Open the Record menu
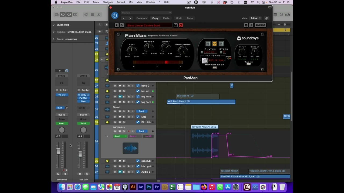Image resolution: width=344 pixels, height=193 pixels. coord(121,2)
